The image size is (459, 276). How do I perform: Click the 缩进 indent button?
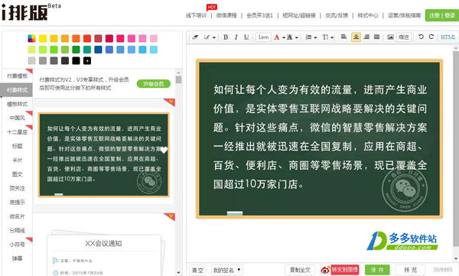point(404,37)
